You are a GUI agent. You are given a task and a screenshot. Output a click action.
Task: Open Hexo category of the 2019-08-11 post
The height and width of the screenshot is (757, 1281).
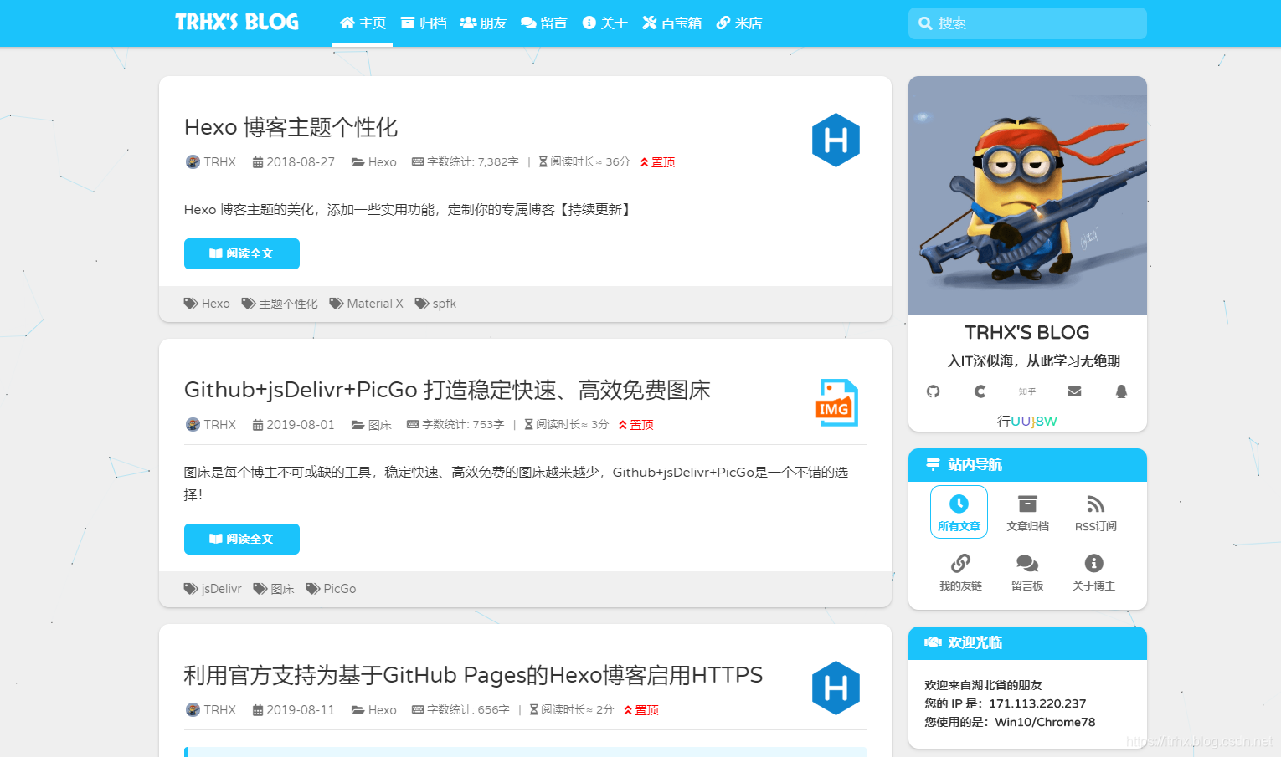[x=374, y=710]
